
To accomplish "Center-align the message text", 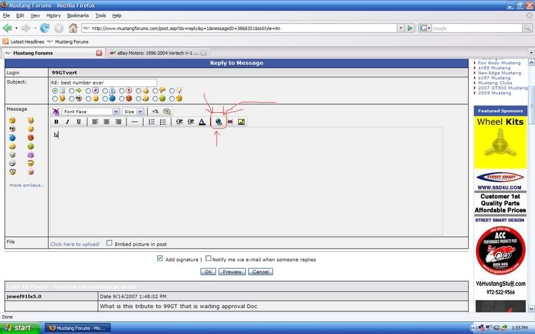I will 107,122.
